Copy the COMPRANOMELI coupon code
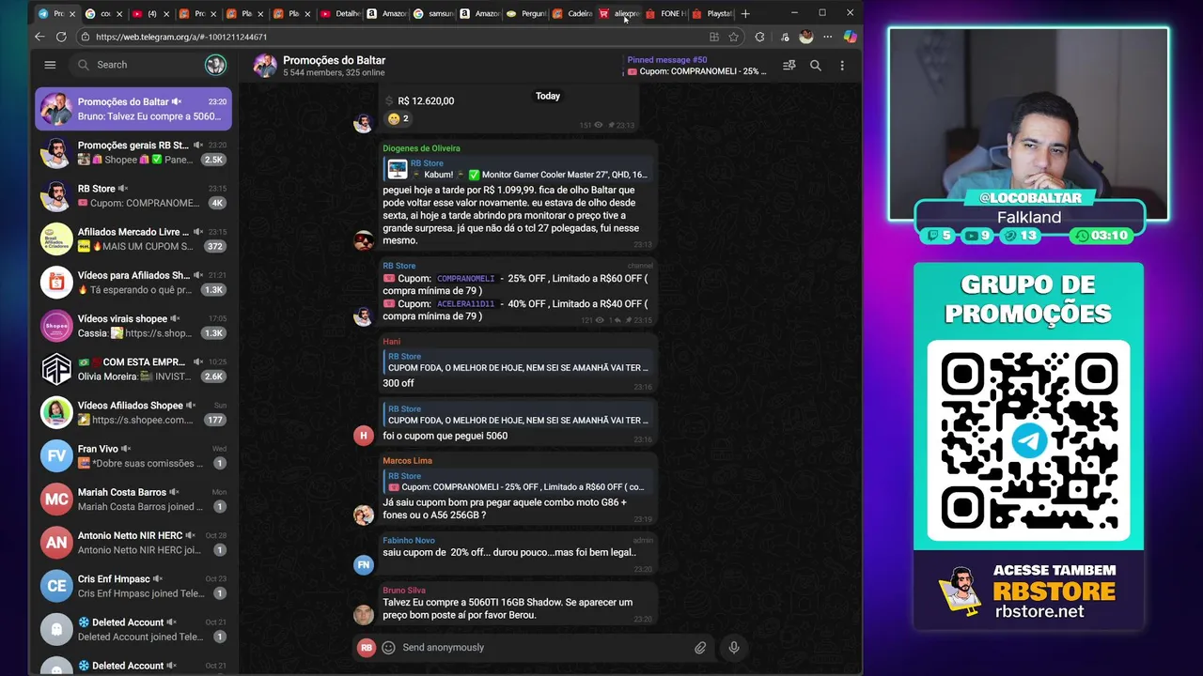The width and height of the screenshot is (1203, 676). [465, 279]
